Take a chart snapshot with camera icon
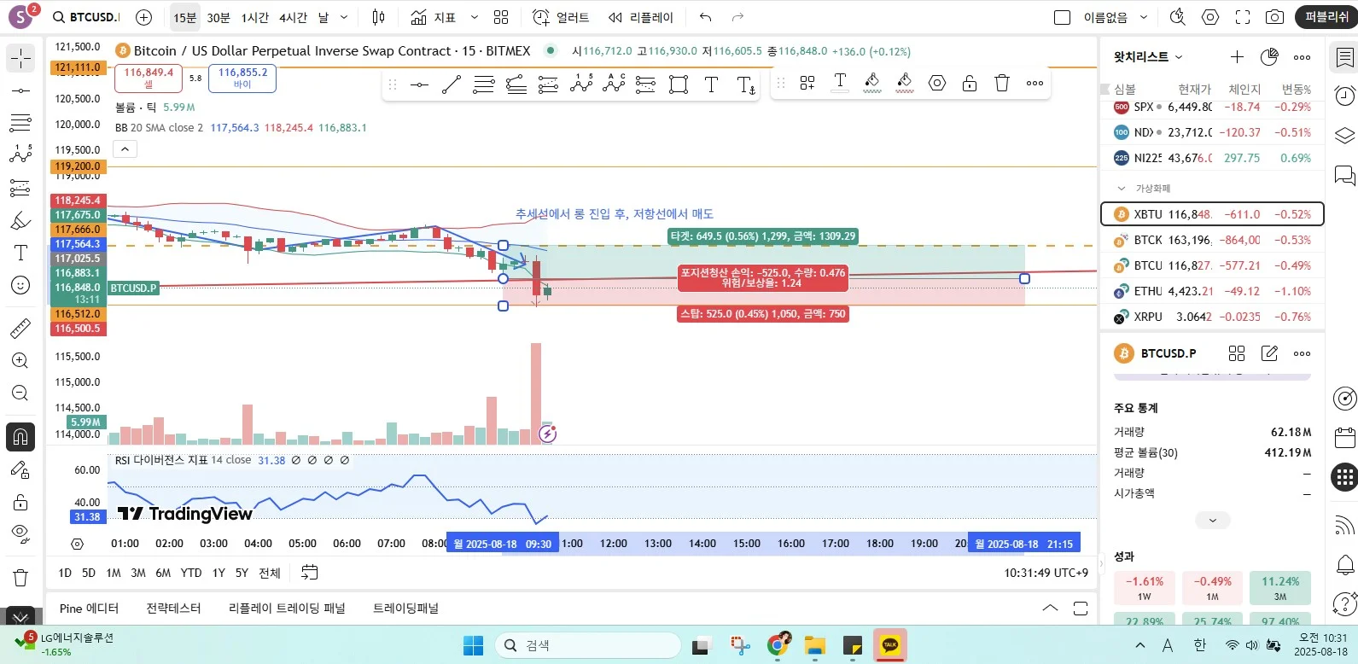Image resolution: width=1358 pixels, height=664 pixels. (1274, 17)
